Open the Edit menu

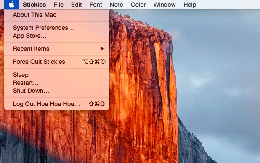[x=77, y=5]
